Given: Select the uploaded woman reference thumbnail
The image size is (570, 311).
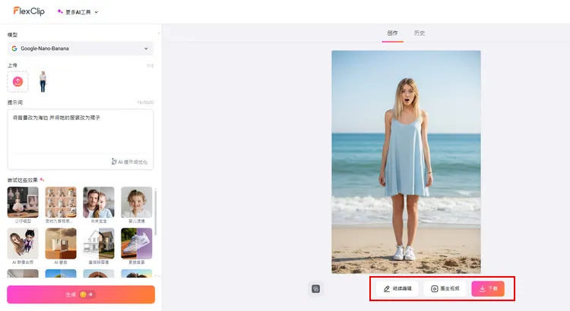Looking at the screenshot, I should point(43,81).
